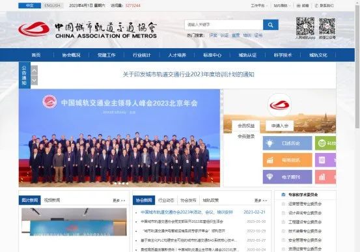Open the 标准中心 navigation item
The height and width of the screenshot is (252, 360).
point(212,55)
